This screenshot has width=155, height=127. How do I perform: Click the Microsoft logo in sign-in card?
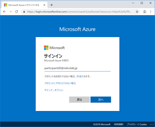(54, 48)
